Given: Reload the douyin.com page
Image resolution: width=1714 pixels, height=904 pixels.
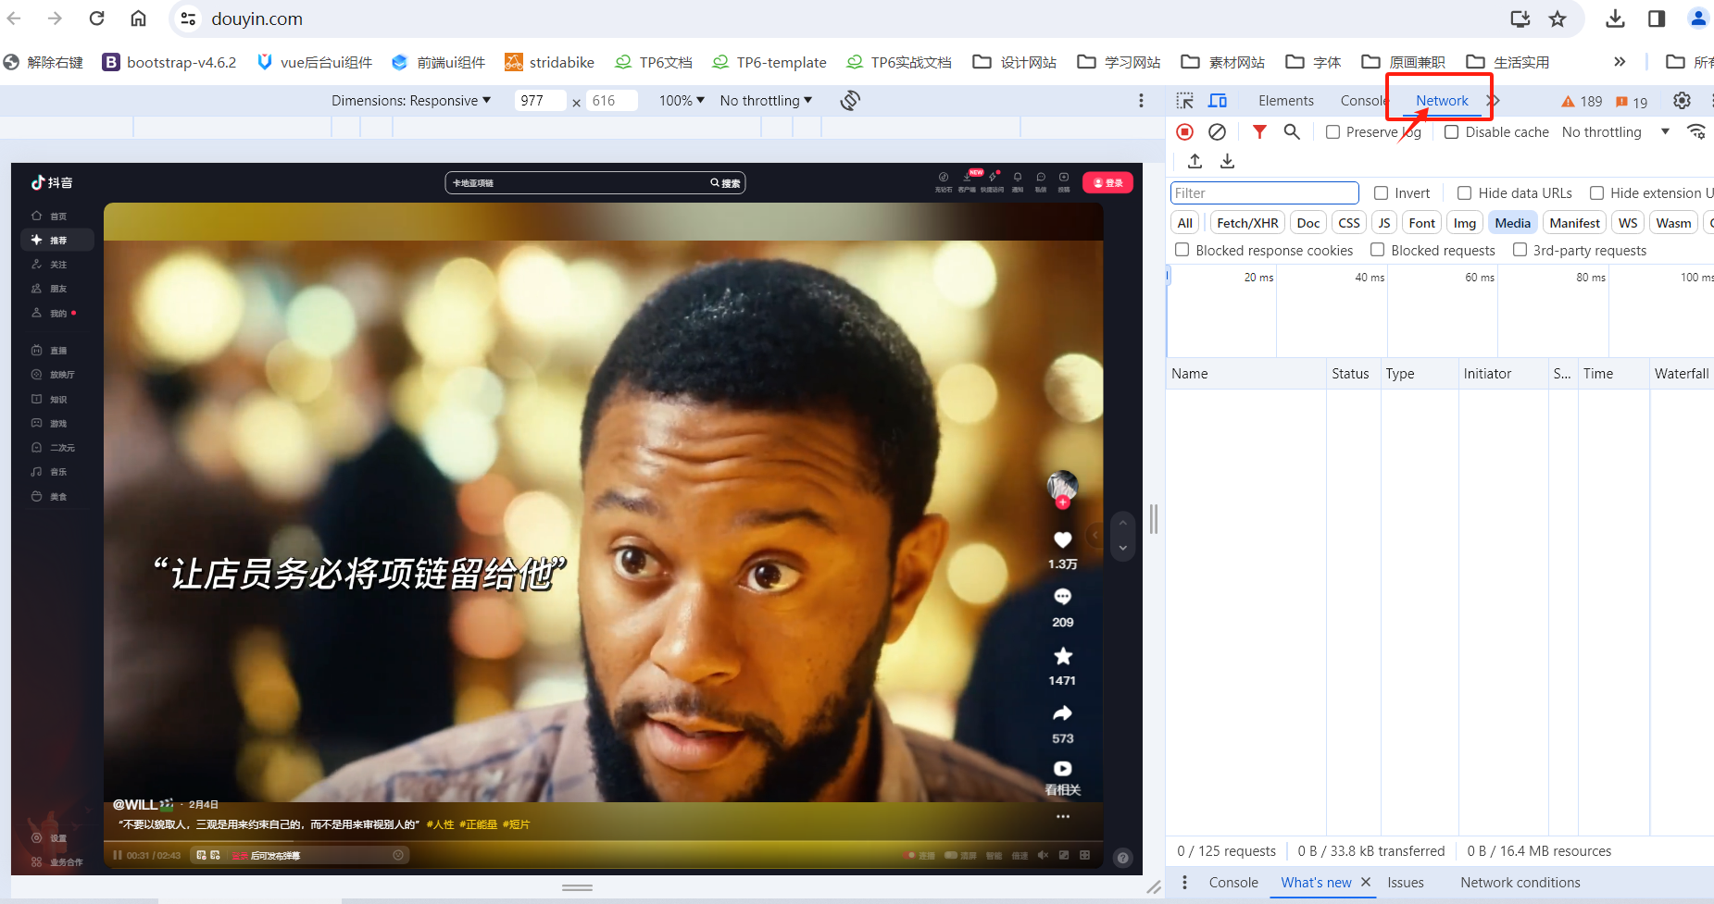Looking at the screenshot, I should (x=96, y=19).
